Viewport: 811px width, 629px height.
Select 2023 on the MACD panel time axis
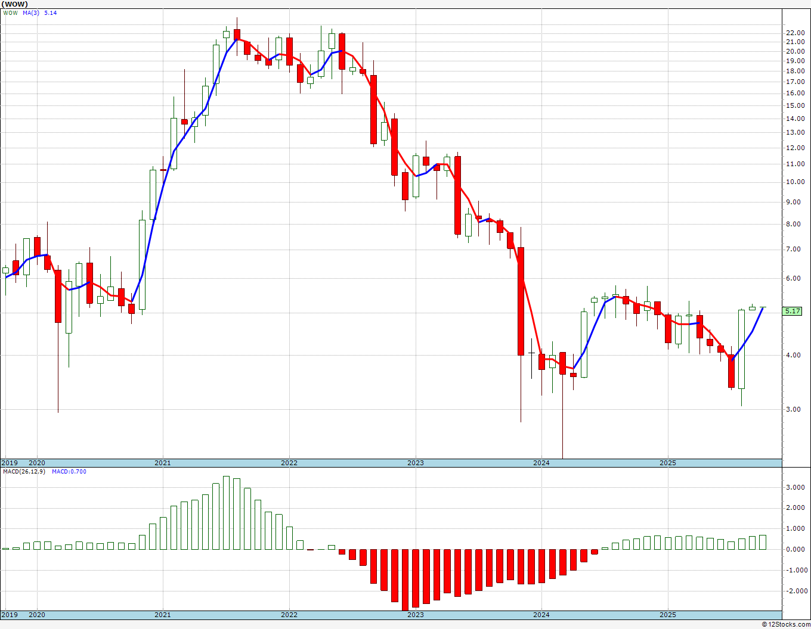tap(416, 615)
